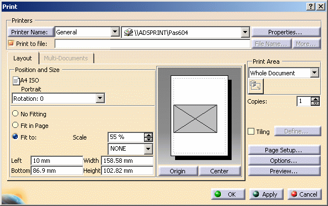
Task: Open the Rotation: 0 dropdown
Action: 100,98
